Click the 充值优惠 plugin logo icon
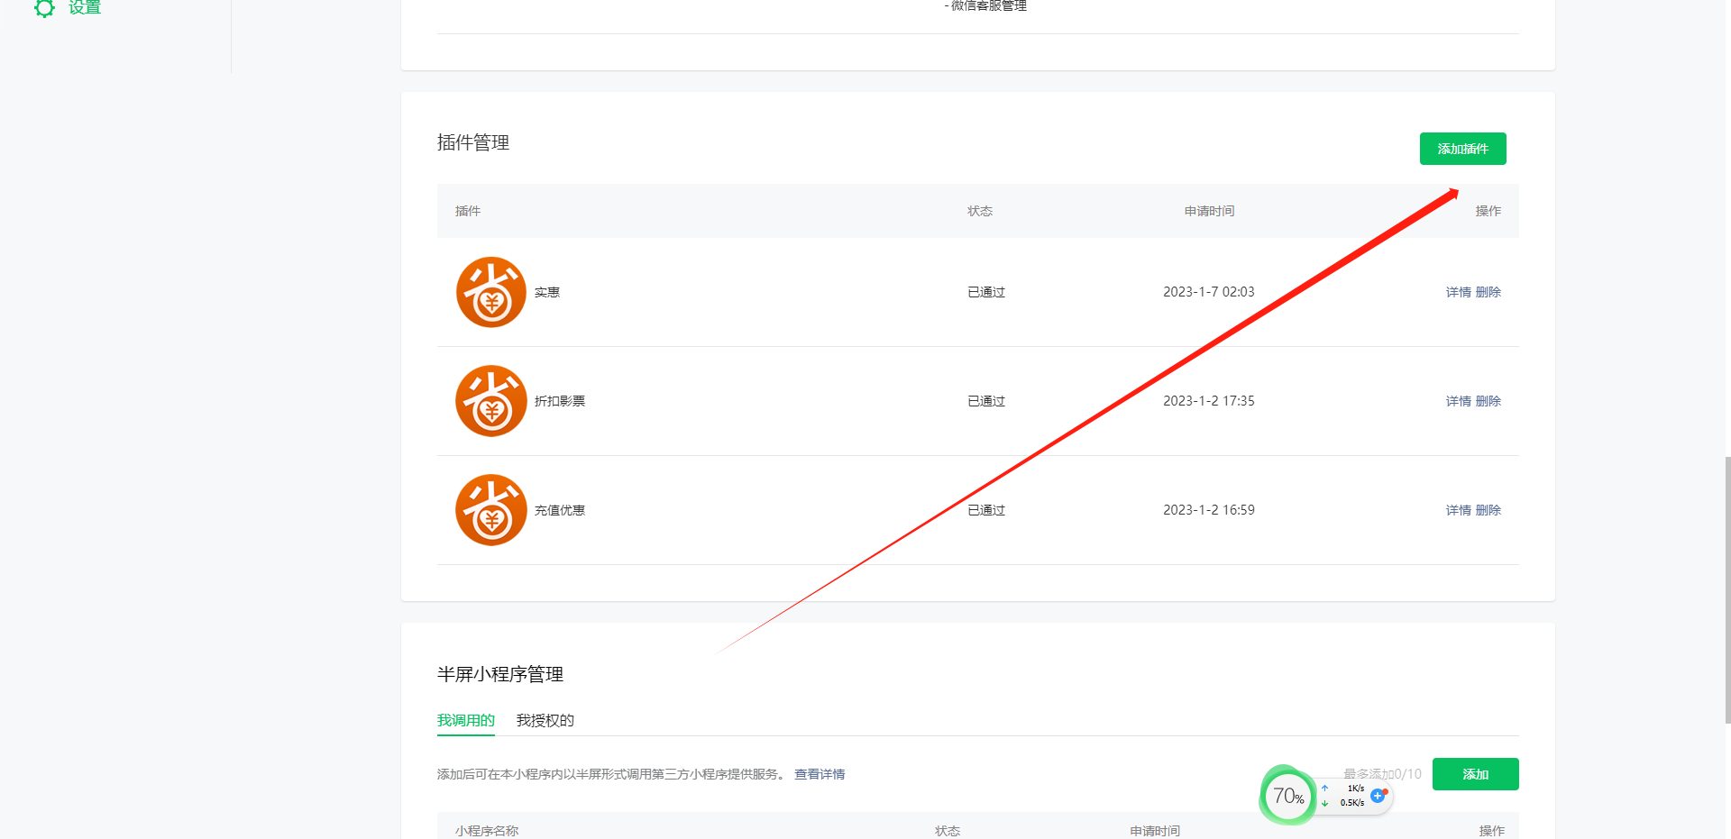 click(x=490, y=510)
